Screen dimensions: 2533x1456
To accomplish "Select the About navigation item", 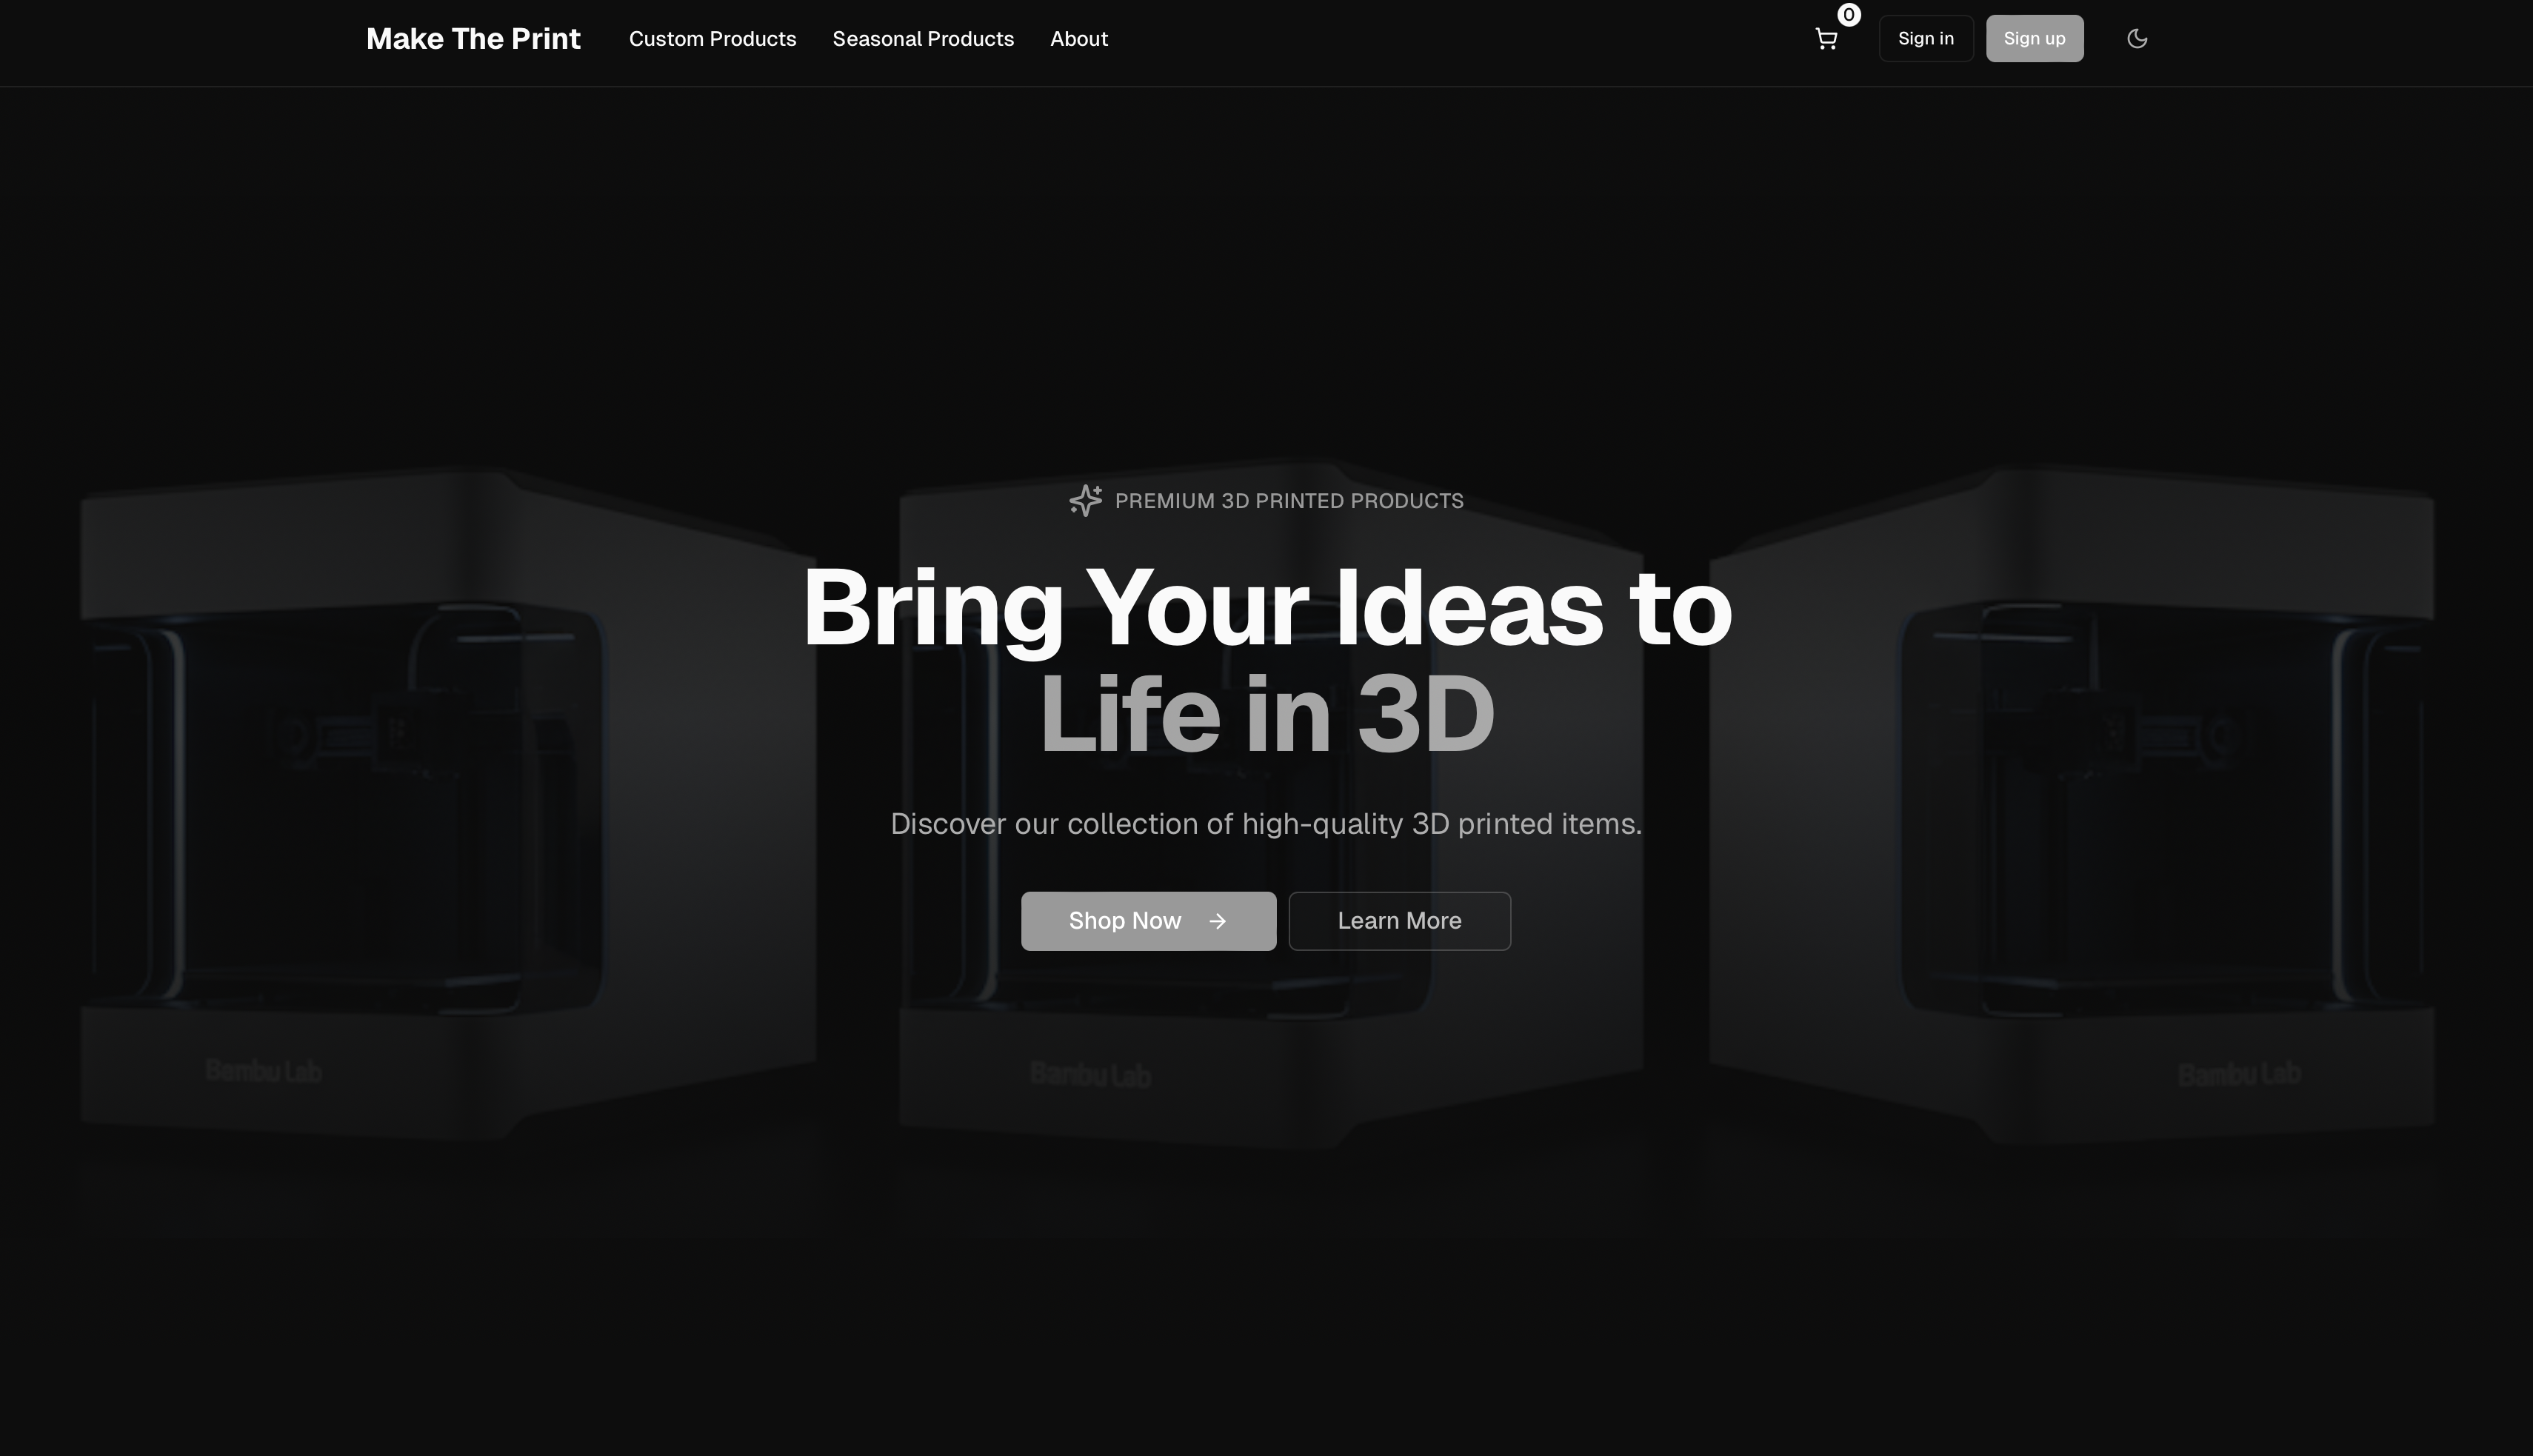I will point(1078,38).
